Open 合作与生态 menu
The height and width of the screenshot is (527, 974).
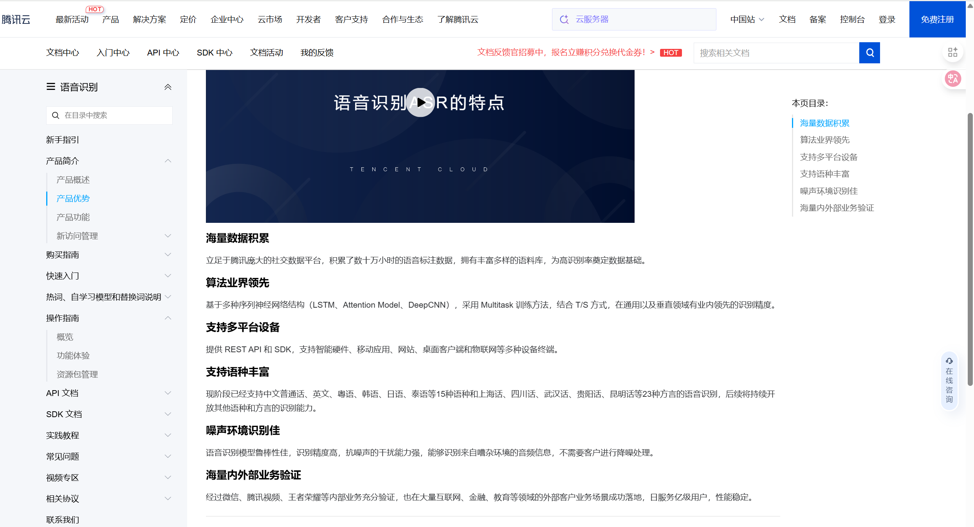click(402, 20)
